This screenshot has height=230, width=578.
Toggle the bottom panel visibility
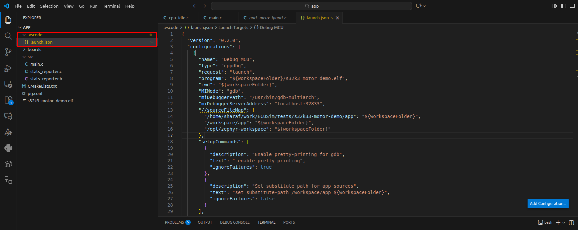tap(572, 6)
